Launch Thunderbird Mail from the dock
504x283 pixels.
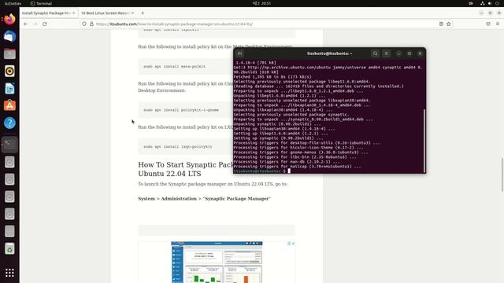click(x=9, y=37)
